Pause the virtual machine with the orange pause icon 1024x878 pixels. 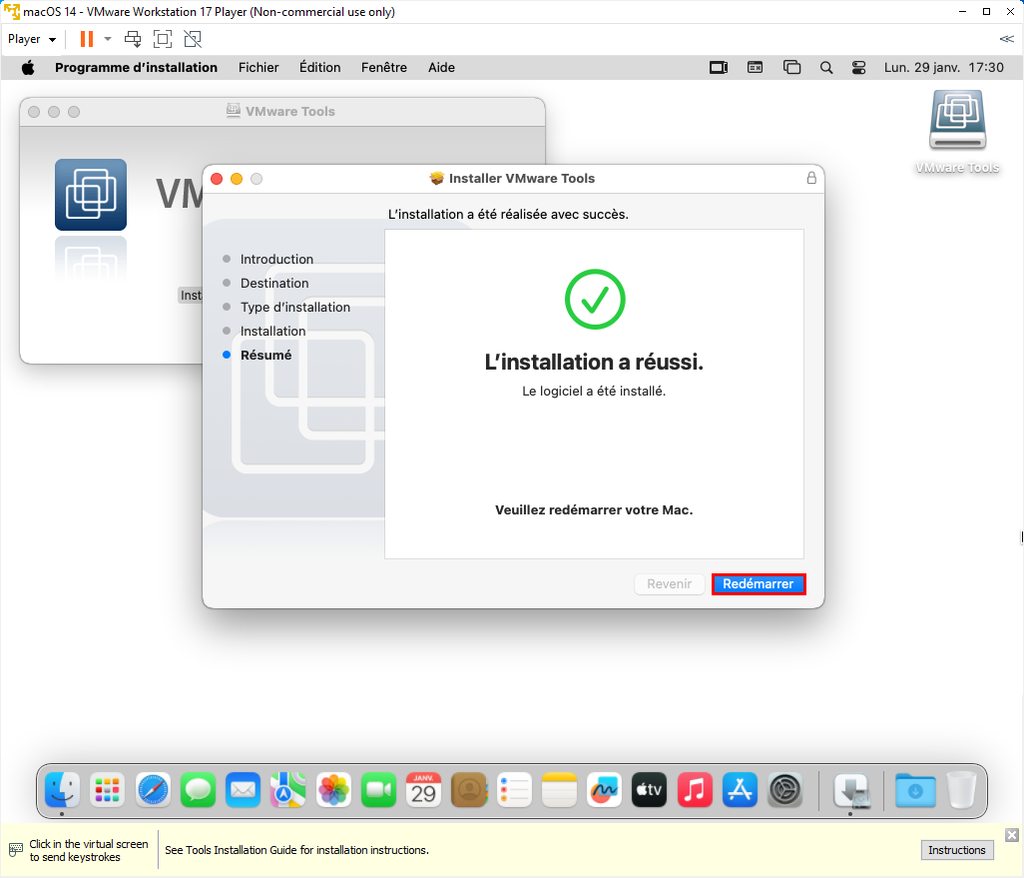pyautogui.click(x=86, y=39)
